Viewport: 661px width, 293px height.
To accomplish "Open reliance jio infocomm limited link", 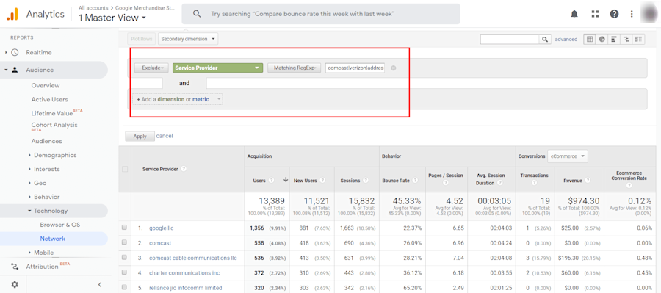I will tap(186, 288).
